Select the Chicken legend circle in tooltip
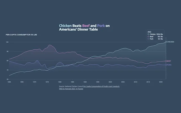Screen dimensions: 181x113 (148, 34)
